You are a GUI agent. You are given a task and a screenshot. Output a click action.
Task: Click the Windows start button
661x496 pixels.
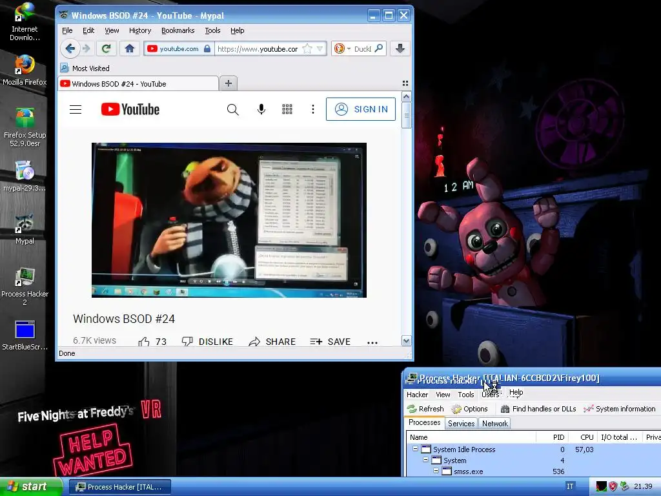pyautogui.click(x=31, y=486)
